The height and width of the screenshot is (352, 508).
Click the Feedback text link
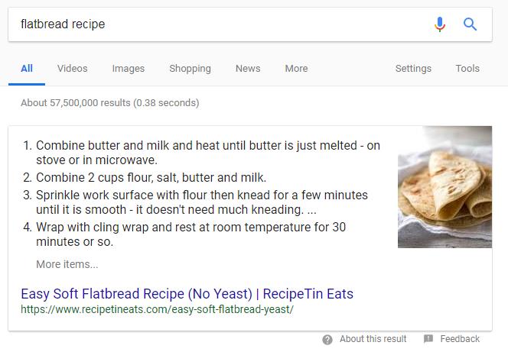(x=460, y=339)
